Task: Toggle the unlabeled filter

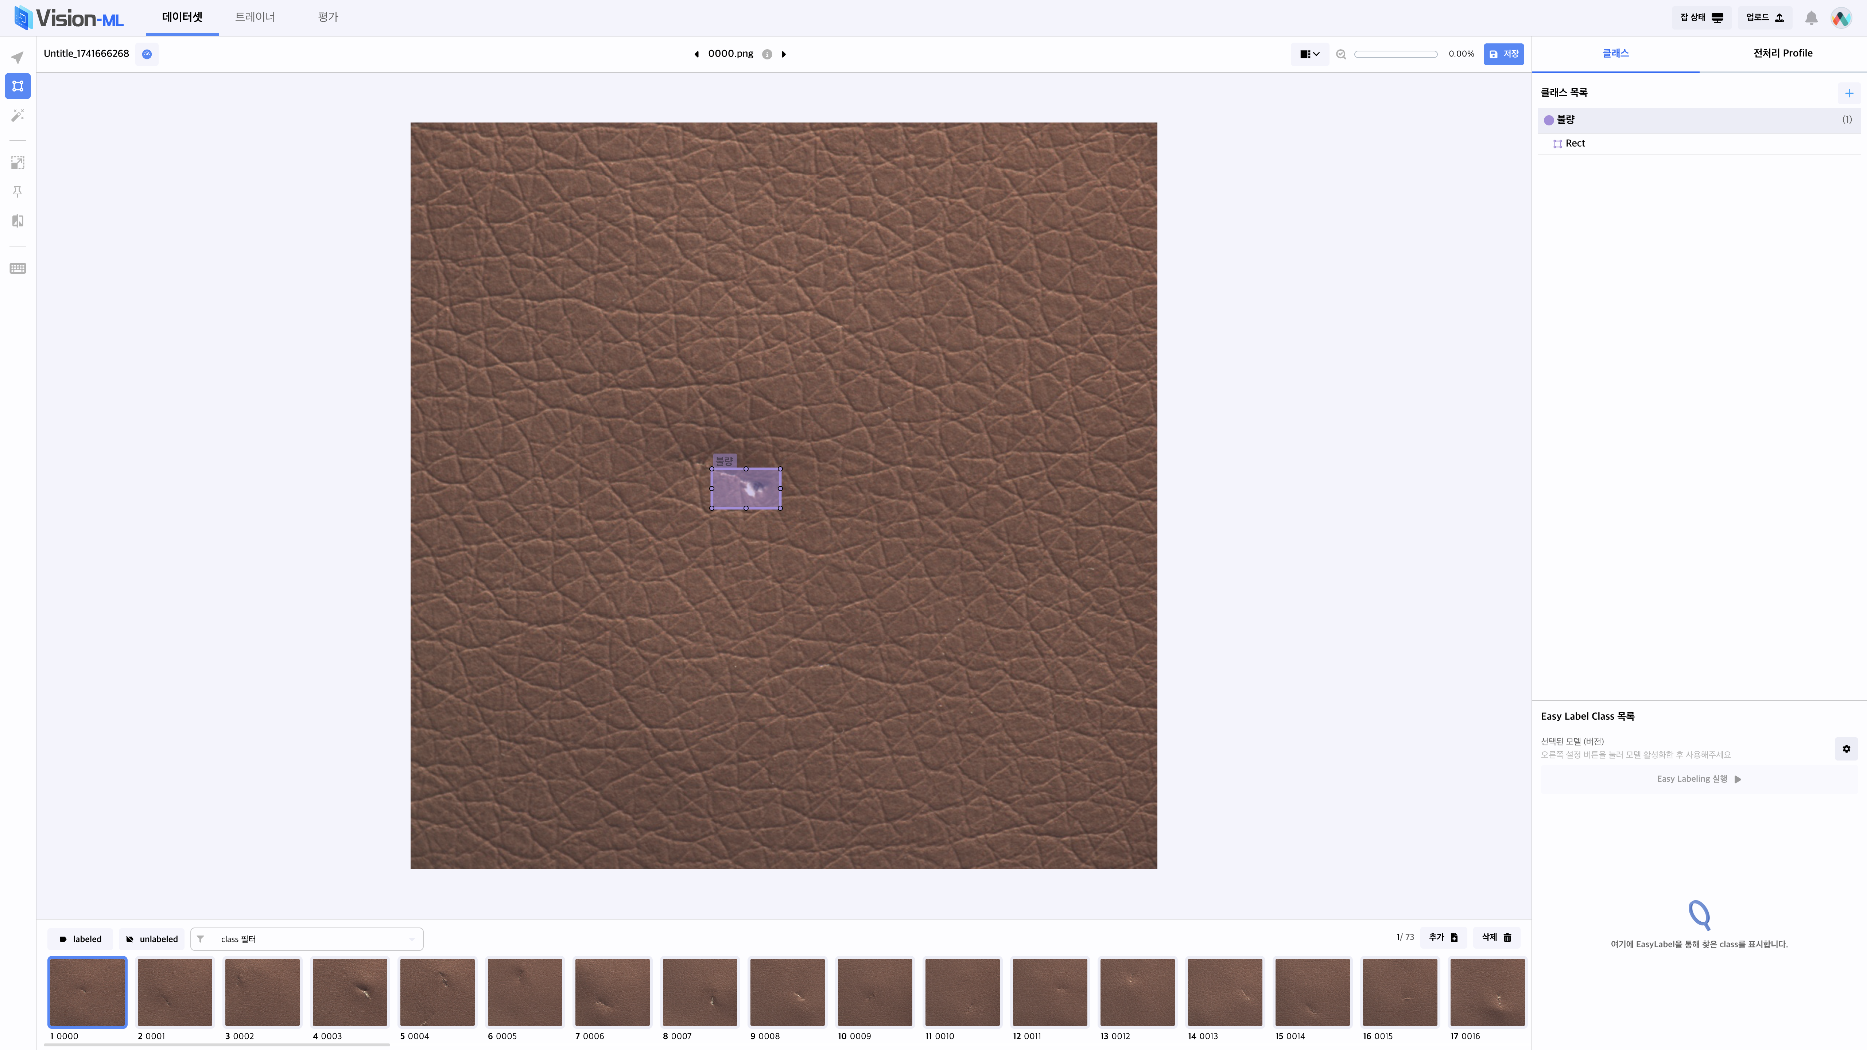Action: coord(152,939)
